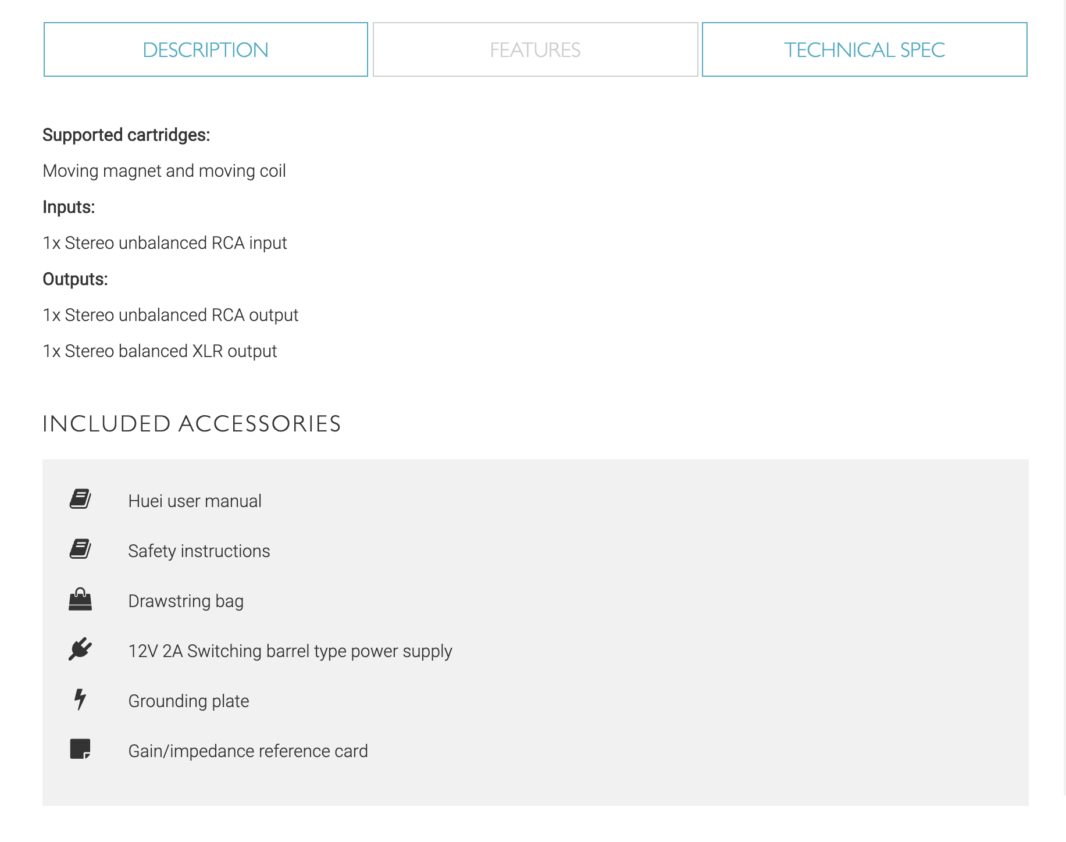
Task: Click the bag icon next to Drawstring bag
Action: 80,600
